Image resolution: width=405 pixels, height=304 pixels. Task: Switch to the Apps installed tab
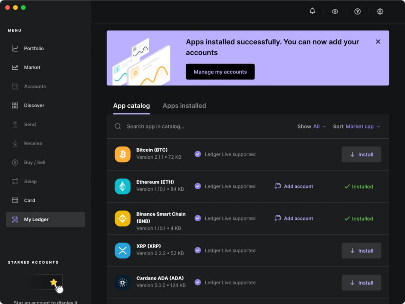pyautogui.click(x=184, y=106)
